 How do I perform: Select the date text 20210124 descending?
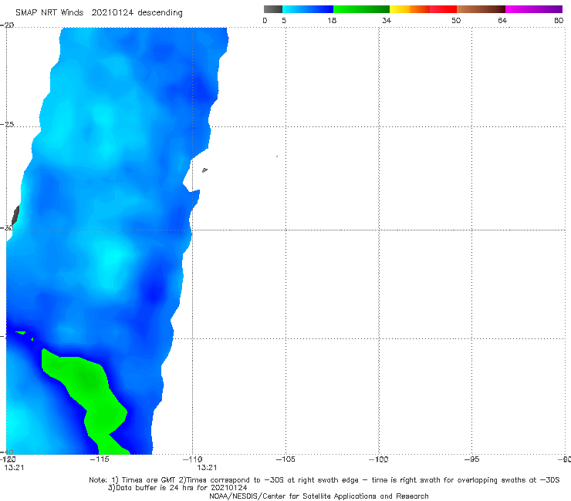point(137,13)
